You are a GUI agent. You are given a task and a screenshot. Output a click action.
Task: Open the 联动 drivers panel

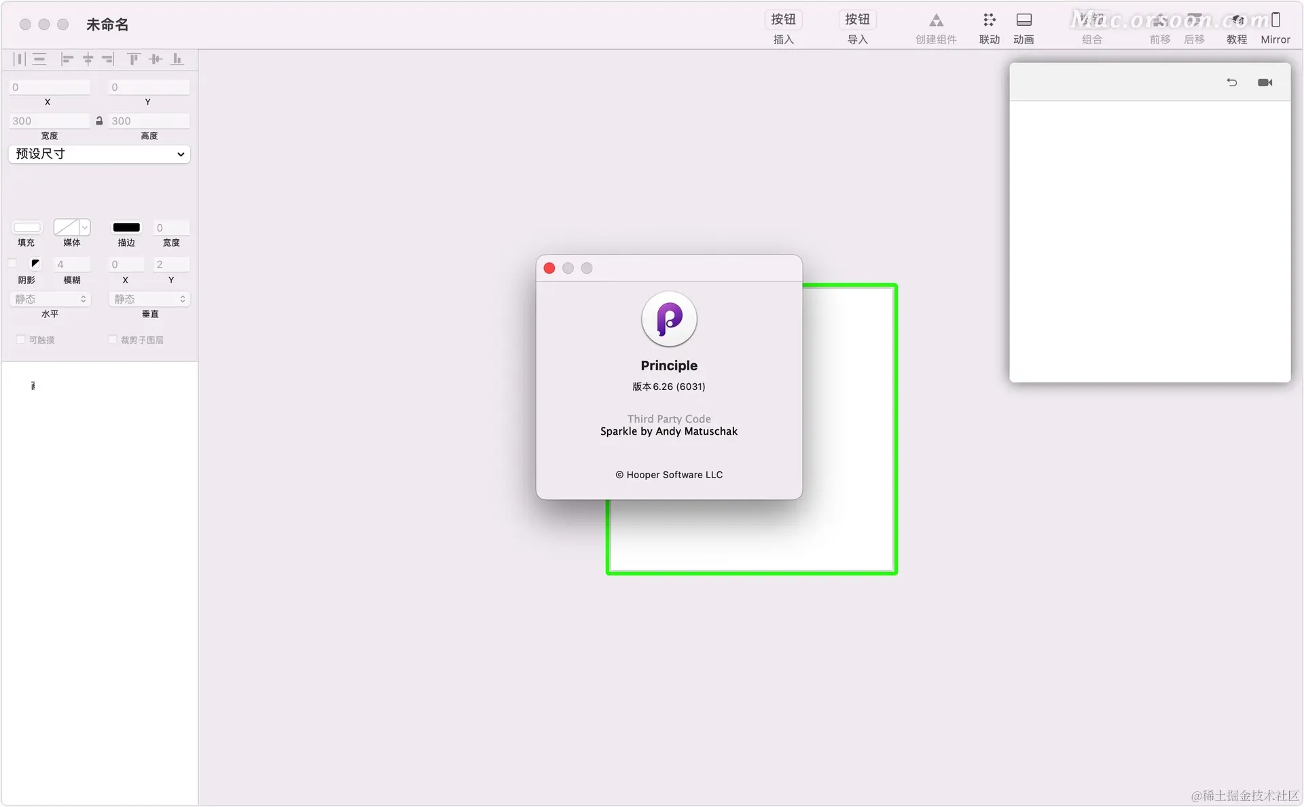pos(989,28)
